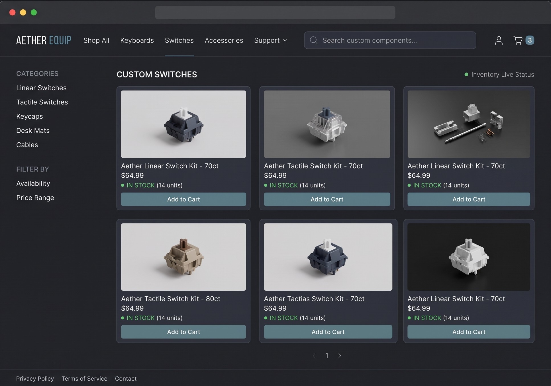Screen dimensions: 551x386
Task: Select page 1 in pagination
Action: point(327,356)
